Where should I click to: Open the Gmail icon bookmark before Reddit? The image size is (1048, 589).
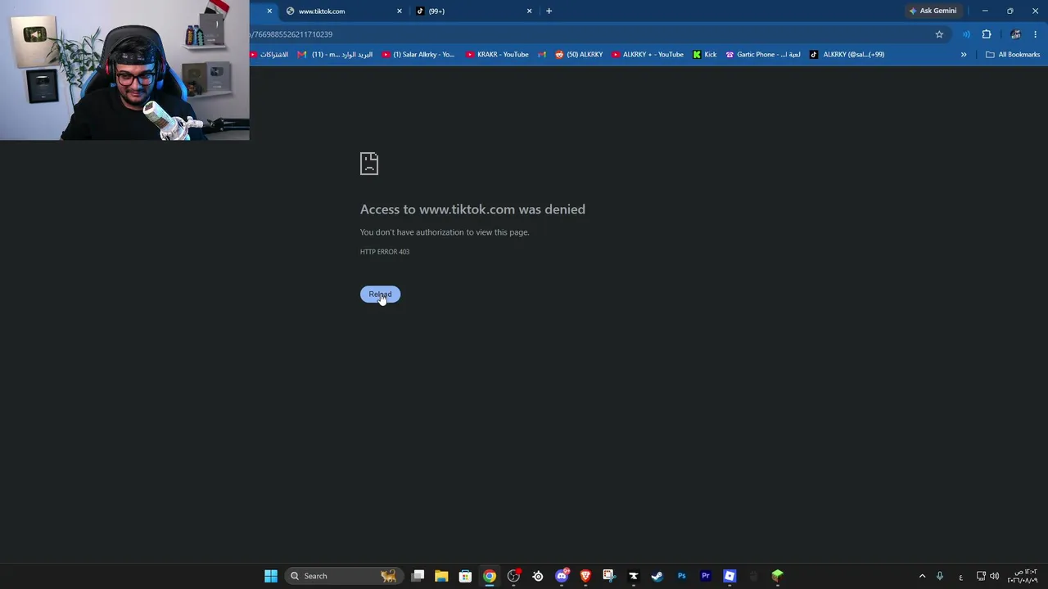pos(541,55)
